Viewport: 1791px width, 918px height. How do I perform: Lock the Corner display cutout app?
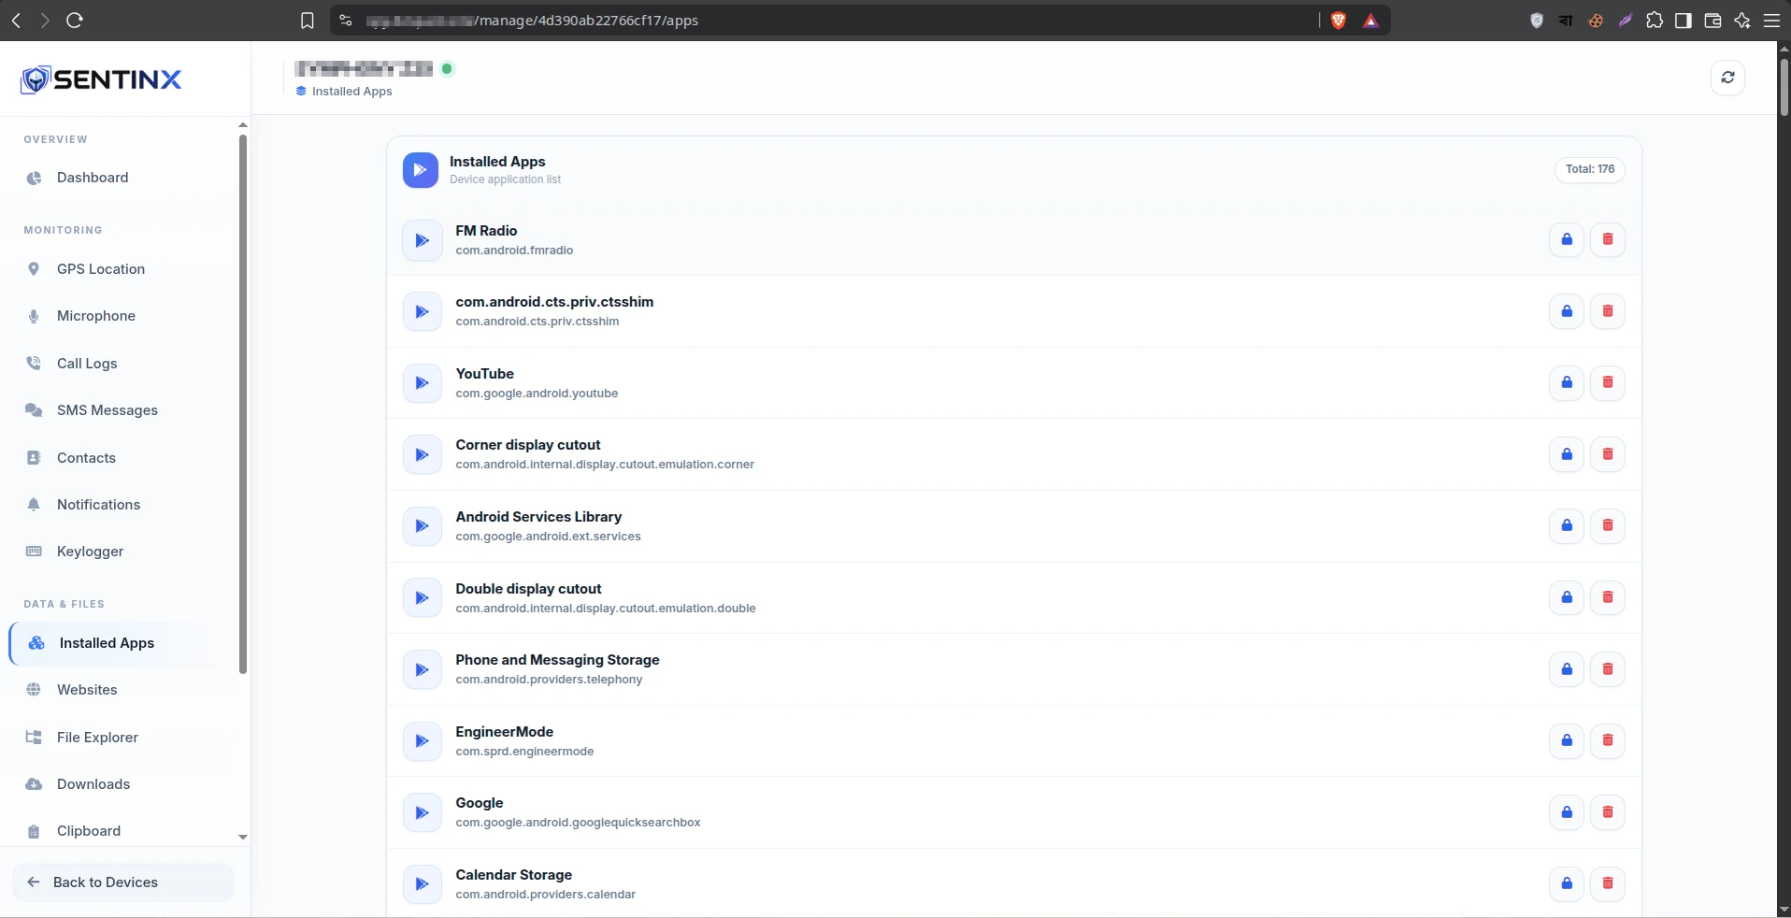point(1567,454)
